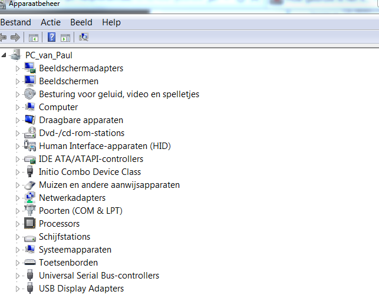Toggle the action pane toolbar icon
Screen dimensions: 379x308
(65, 38)
